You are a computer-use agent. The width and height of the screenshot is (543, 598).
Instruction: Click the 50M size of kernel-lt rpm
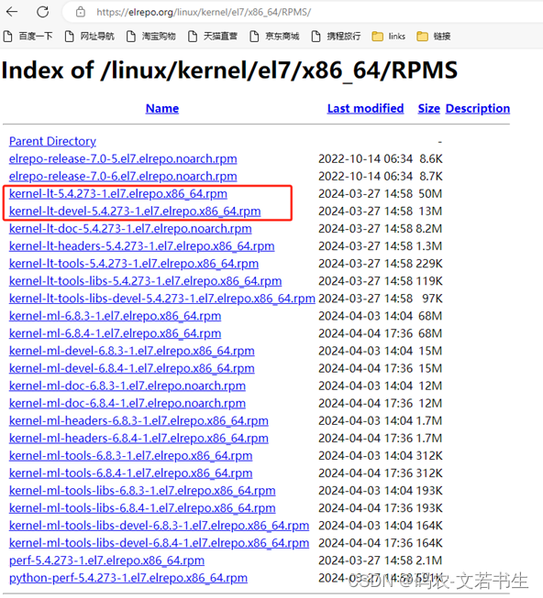(x=430, y=194)
